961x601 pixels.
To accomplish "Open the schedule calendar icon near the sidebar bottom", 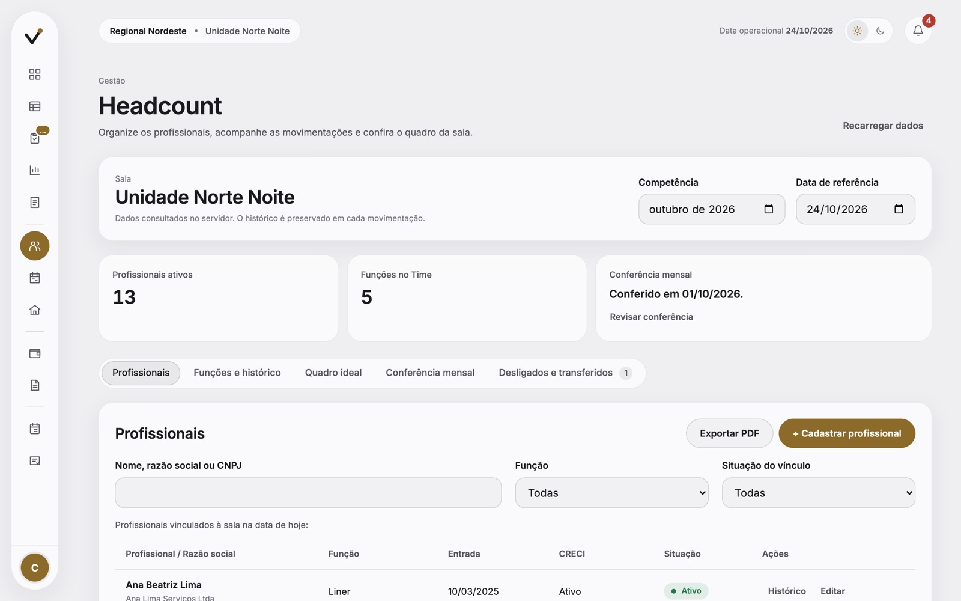I will (35, 429).
